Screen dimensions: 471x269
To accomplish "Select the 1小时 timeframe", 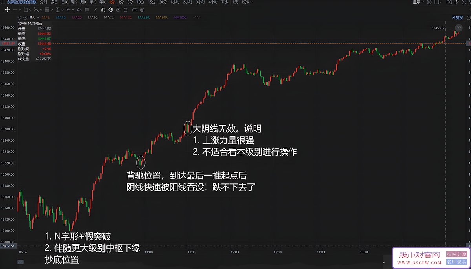I will pos(175,2).
